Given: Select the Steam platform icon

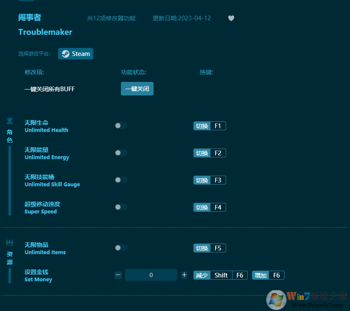Looking at the screenshot, I should (x=76, y=53).
